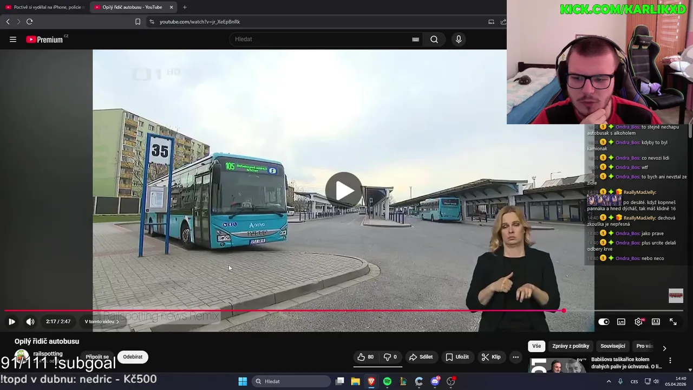Image resolution: width=693 pixels, height=390 pixels.
Task: Bookmark this page in Brave
Action: click(x=138, y=22)
